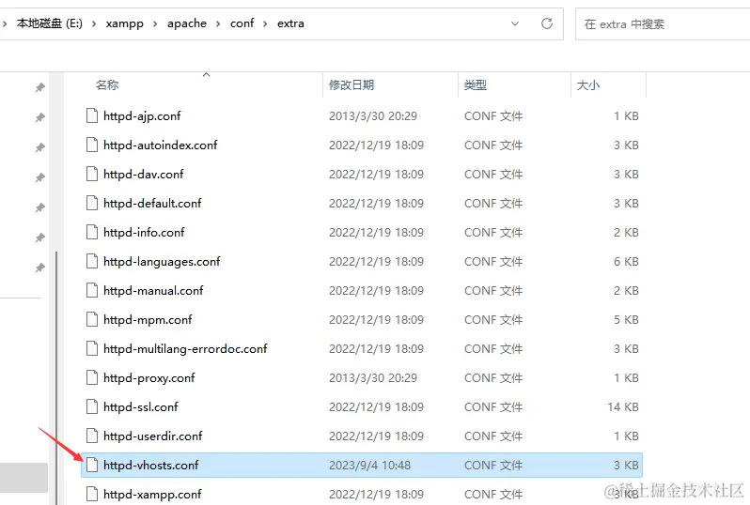Viewport: 750px width, 505px height.
Task: Select file icon of httpd-default.conf
Action: click(x=92, y=203)
